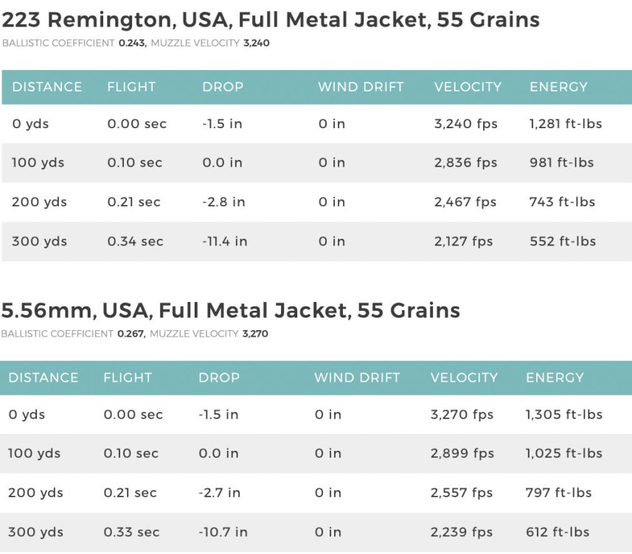Image resolution: width=632 pixels, height=554 pixels.
Task: Click muzzle velocity 3,240 value
Action: coord(256,43)
